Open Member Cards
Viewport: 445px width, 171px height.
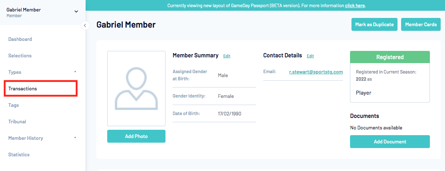(421, 24)
